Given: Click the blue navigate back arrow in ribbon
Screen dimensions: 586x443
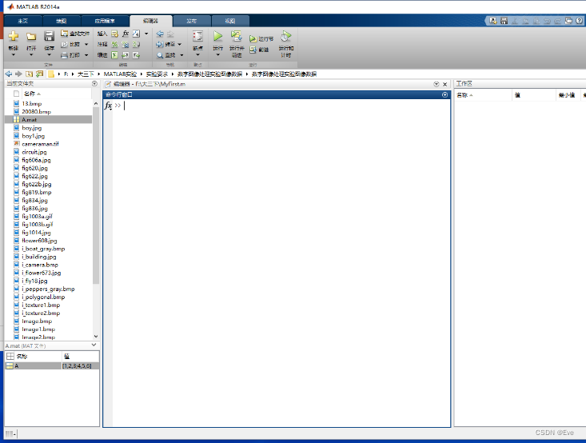Looking at the screenshot, I should point(160,34).
